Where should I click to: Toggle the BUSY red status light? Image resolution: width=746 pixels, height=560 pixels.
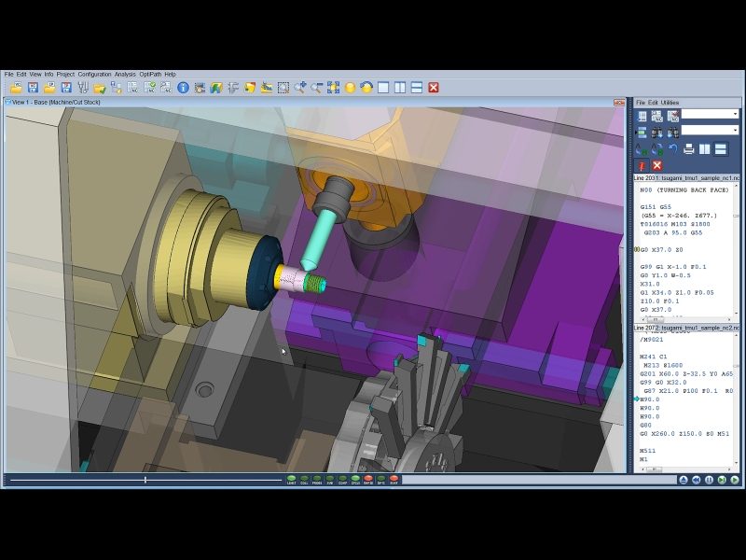[394, 480]
